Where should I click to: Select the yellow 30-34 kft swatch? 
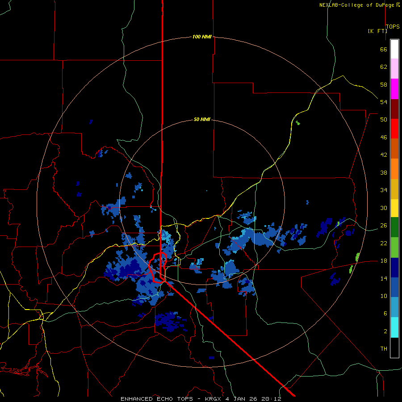394,208
